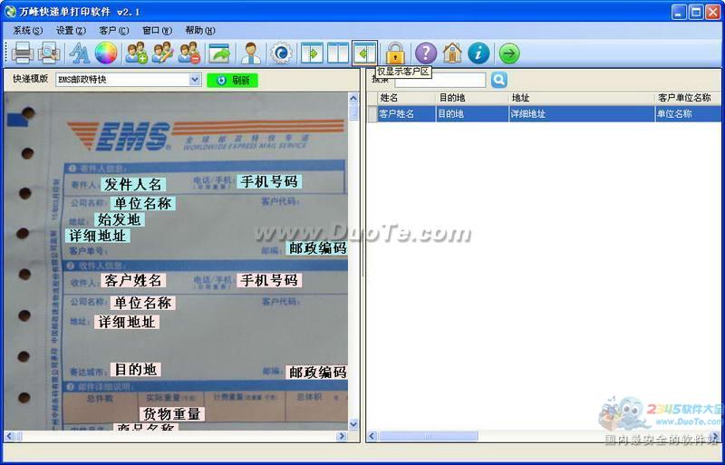Click the sender 邮政编码 field on form
725x465 pixels.
pos(317,248)
